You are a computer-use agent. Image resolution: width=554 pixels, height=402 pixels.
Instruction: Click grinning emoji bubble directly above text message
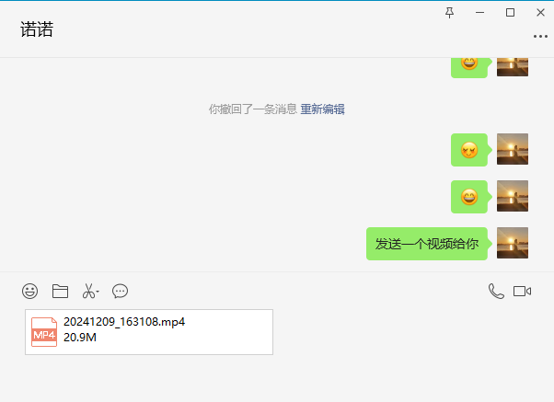pyautogui.click(x=469, y=197)
